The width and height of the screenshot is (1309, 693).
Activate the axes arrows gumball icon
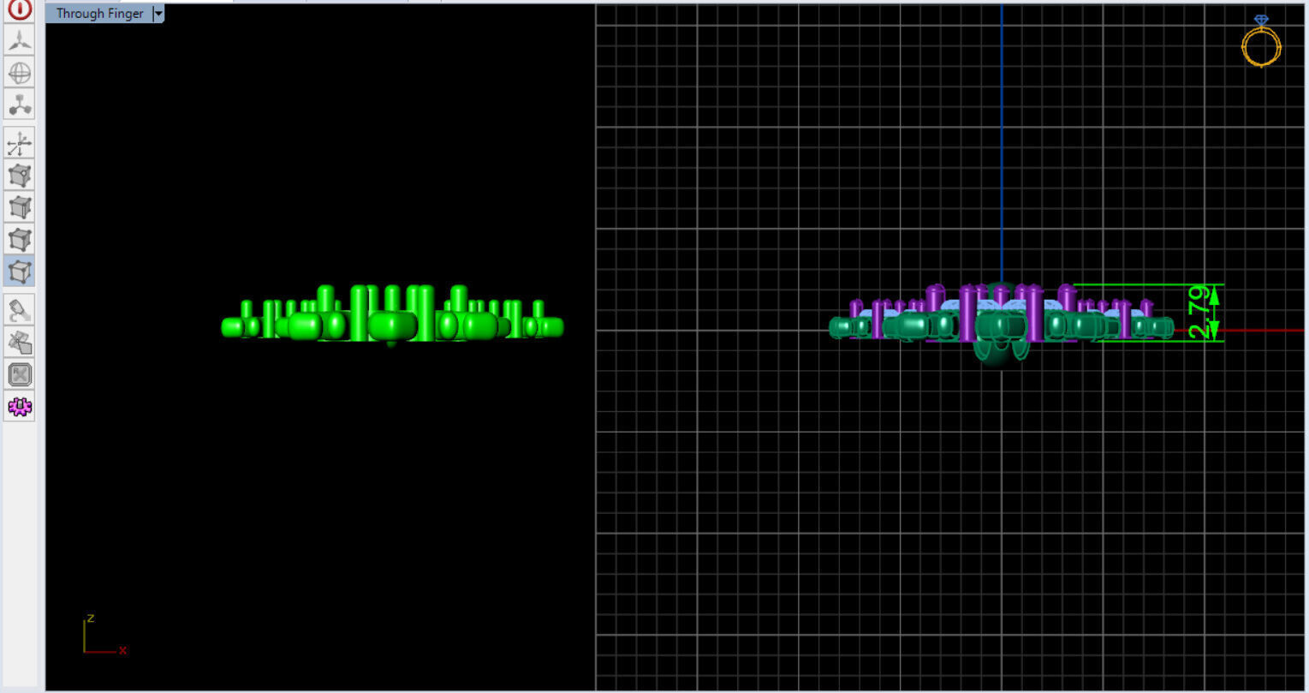click(20, 143)
